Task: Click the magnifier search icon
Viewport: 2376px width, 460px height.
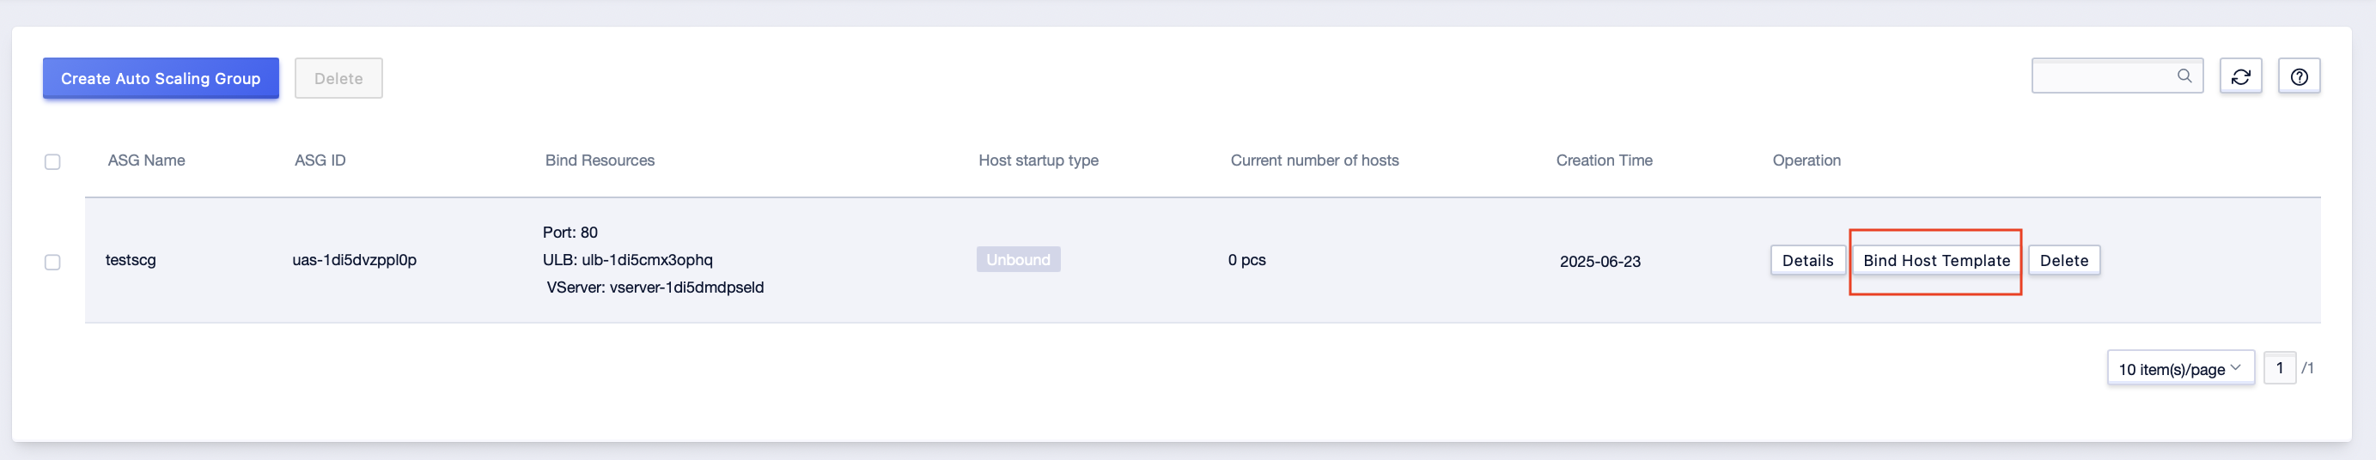Action: point(2184,76)
